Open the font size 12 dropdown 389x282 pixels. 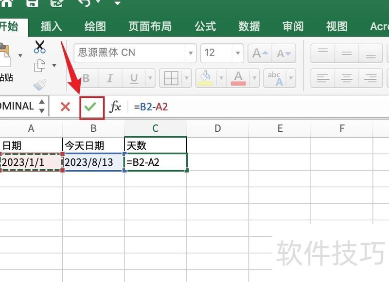[x=237, y=53]
